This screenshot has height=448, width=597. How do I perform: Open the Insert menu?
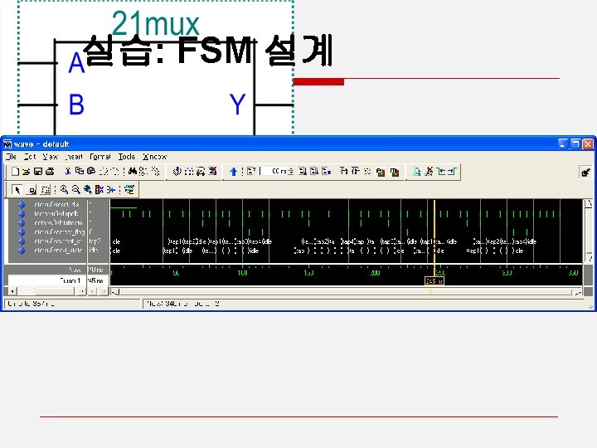(x=74, y=157)
